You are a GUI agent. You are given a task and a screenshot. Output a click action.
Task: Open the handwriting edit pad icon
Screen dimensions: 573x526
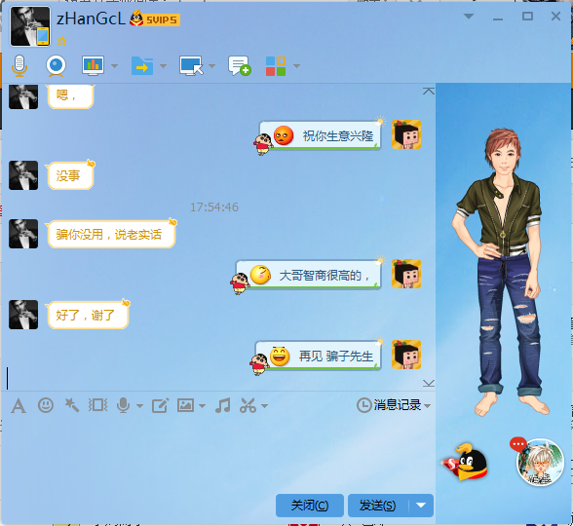click(x=160, y=405)
